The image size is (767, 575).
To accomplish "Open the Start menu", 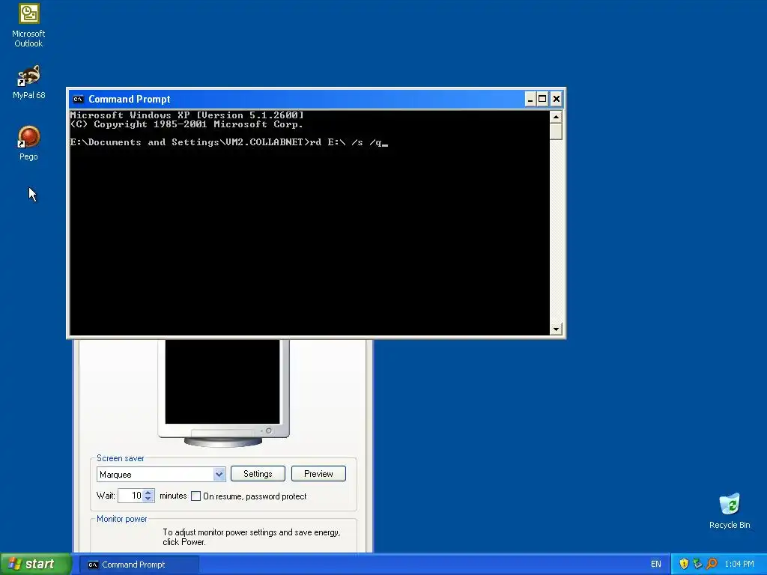I will 35,564.
